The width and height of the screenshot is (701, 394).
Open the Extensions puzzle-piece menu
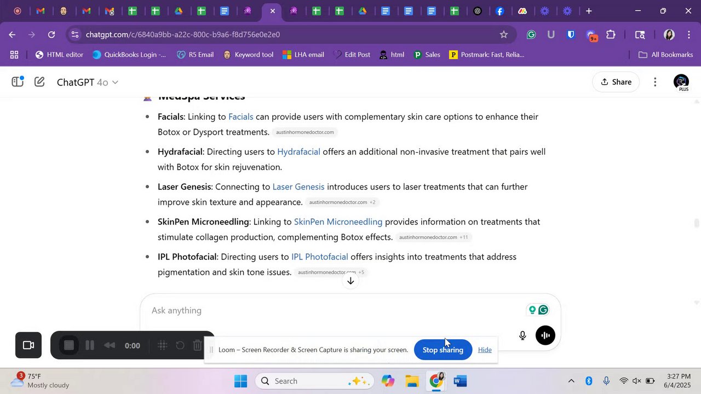[x=611, y=34]
